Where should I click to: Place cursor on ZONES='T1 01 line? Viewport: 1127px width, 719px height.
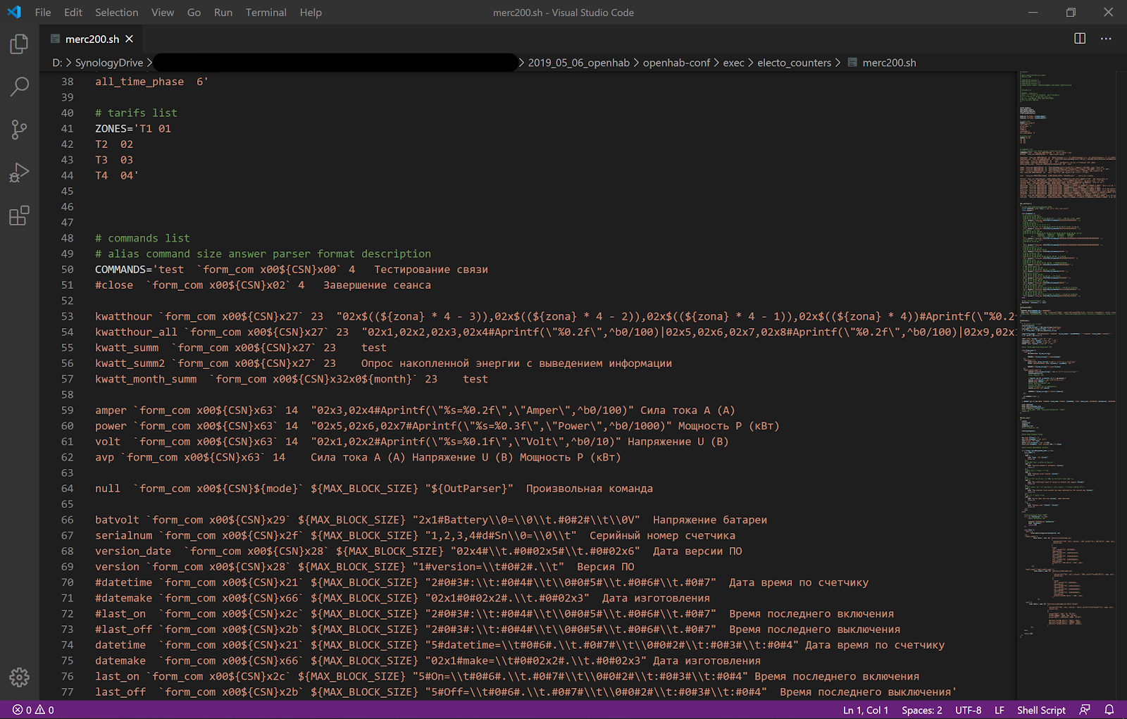click(133, 128)
